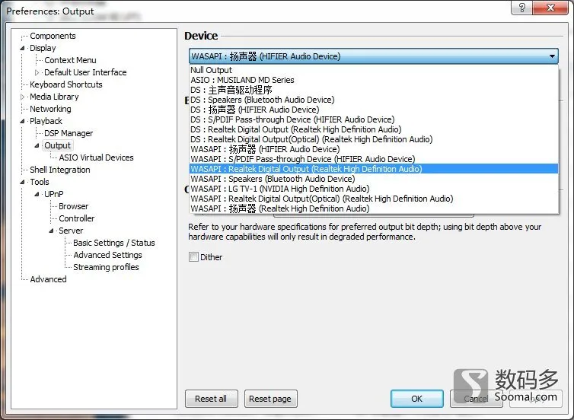
Task: Open the UPnP Browser page
Action: pyautogui.click(x=74, y=206)
